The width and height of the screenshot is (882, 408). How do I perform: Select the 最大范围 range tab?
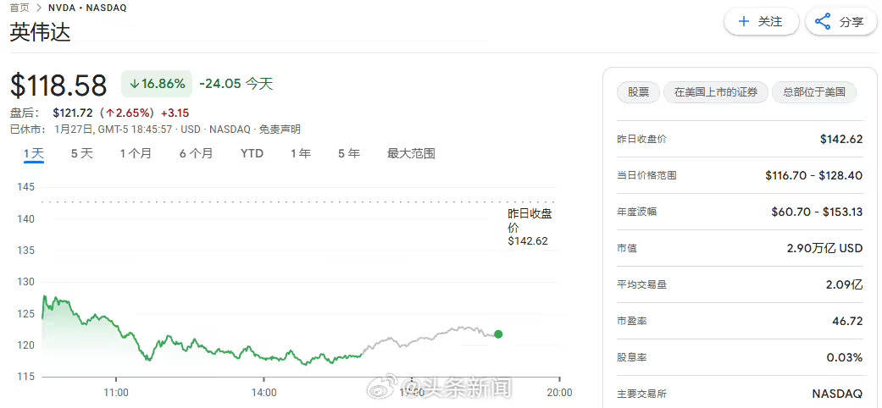[x=411, y=153]
